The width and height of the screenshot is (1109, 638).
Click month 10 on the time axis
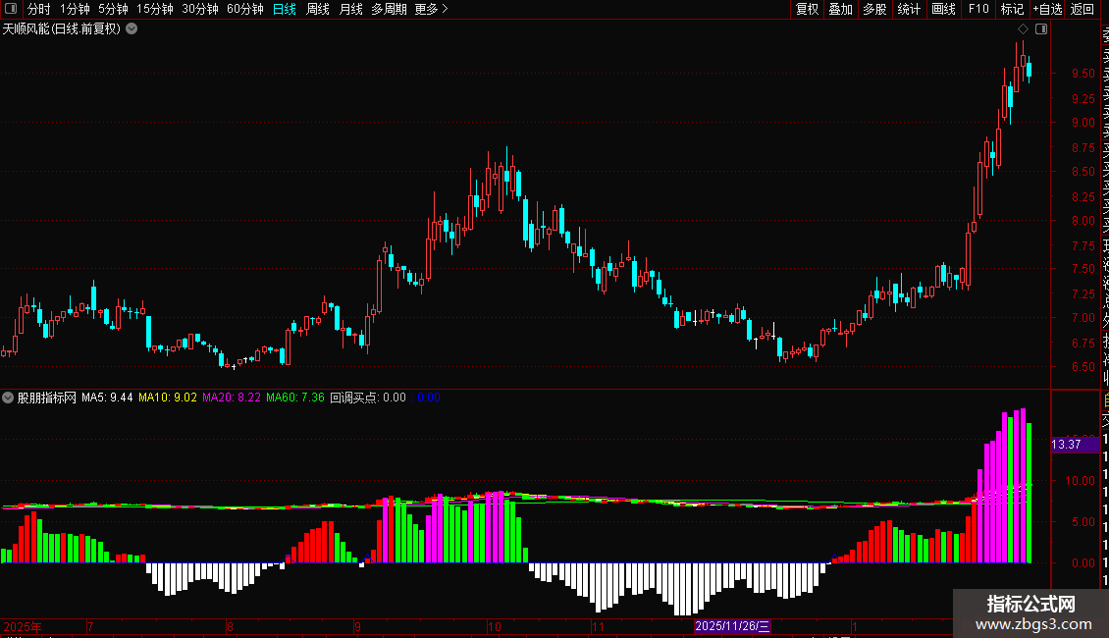[x=495, y=626]
